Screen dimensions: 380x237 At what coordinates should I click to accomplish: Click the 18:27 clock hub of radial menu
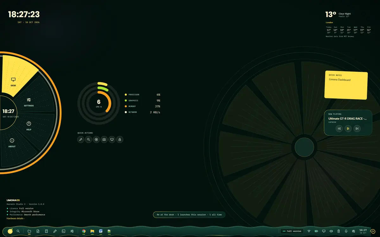[x=9, y=112]
